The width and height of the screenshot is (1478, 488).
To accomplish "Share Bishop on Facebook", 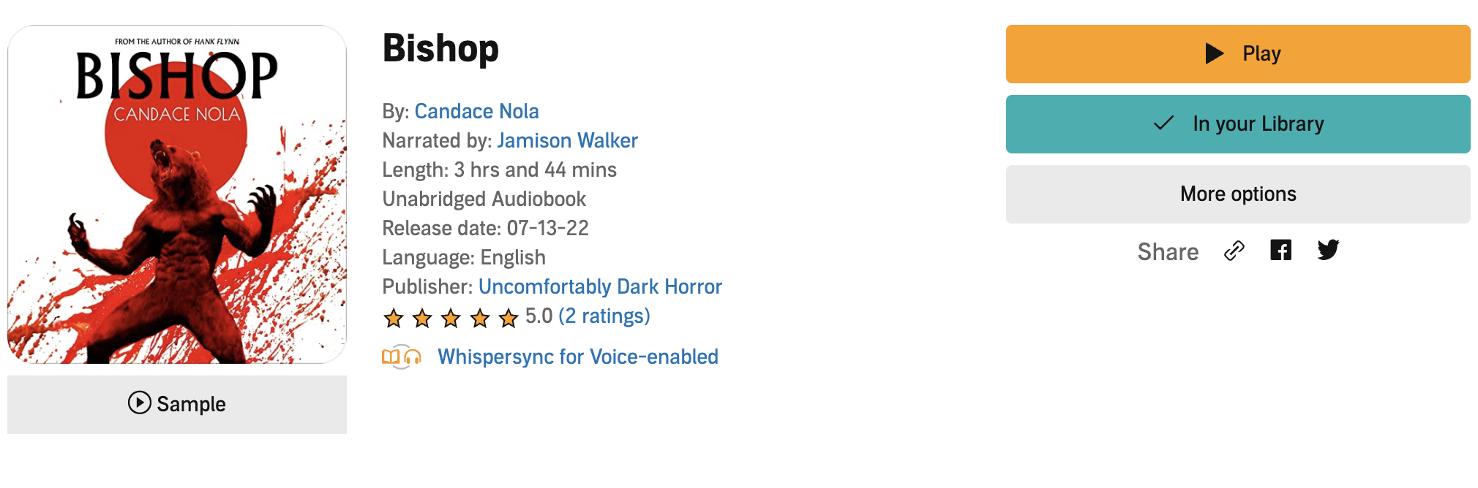I will coord(1280,250).
